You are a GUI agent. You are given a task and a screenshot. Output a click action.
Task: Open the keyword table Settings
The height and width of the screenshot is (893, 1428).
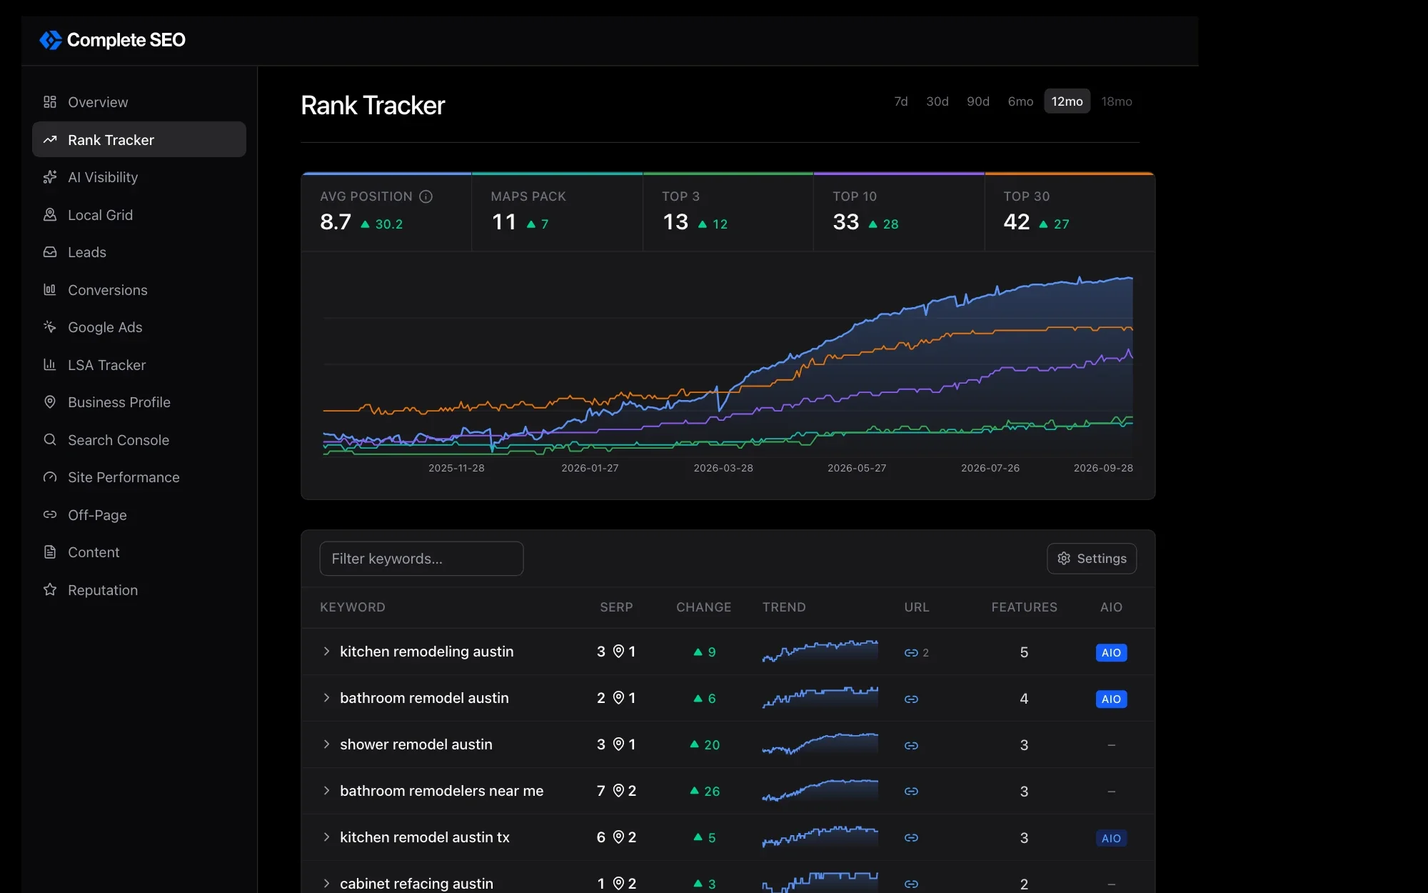tap(1092, 559)
